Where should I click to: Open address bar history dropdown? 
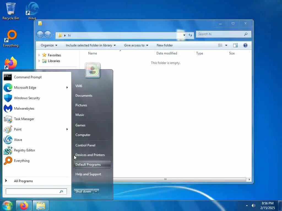(184, 35)
